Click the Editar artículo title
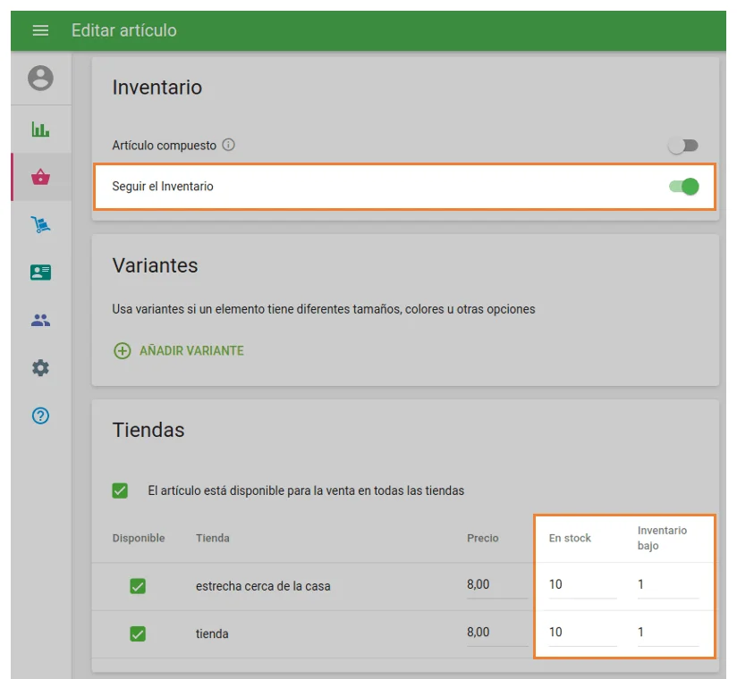 pyautogui.click(x=124, y=30)
